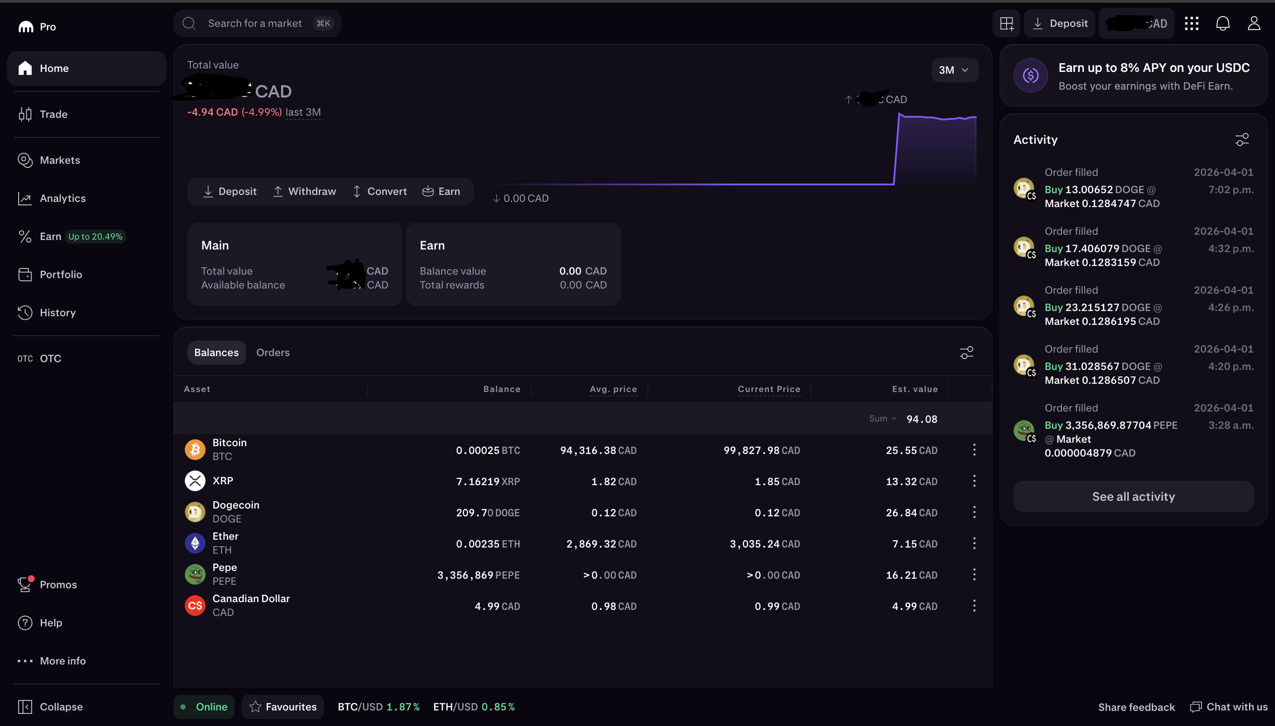Click the Portfolio sidebar icon
This screenshot has height=726, width=1275.
coord(26,274)
